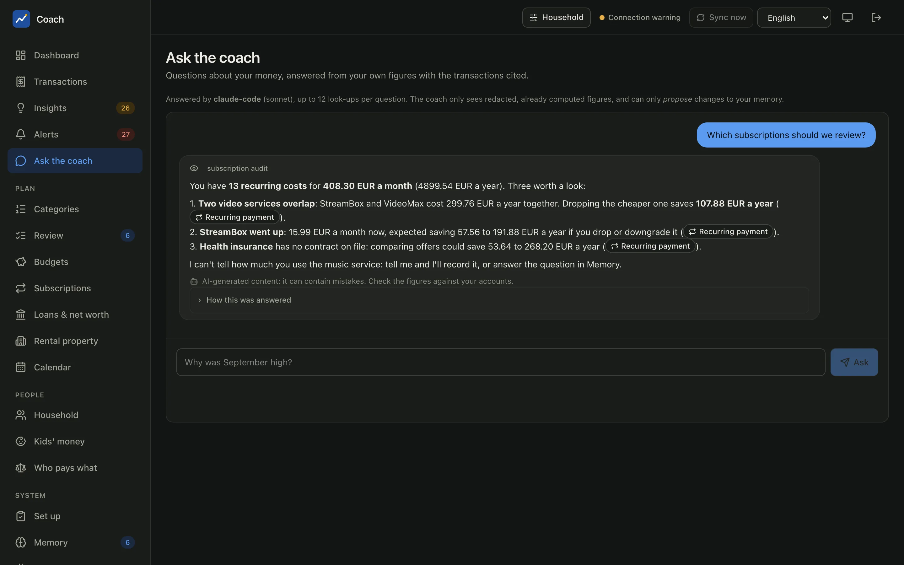This screenshot has height=565, width=904.
Task: Click the 'subscription audit' label
Action: (237, 168)
